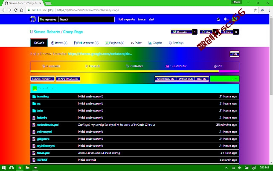This screenshot has height=171, width=273.
Task: Open Windows Start menu
Action: coord(4,168)
